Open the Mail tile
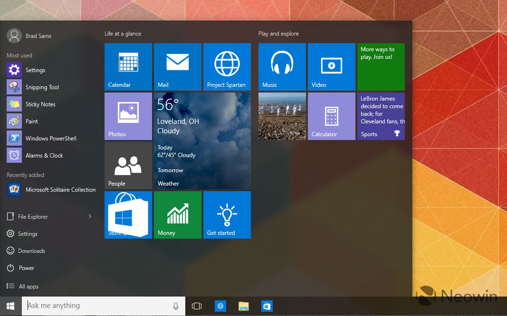This screenshot has height=316, width=507. point(178,67)
